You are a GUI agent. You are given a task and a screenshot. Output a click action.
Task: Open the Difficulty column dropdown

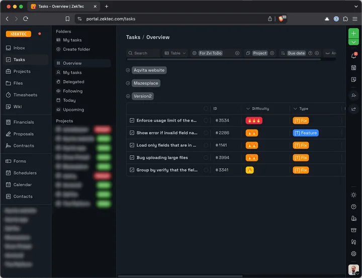(248, 108)
